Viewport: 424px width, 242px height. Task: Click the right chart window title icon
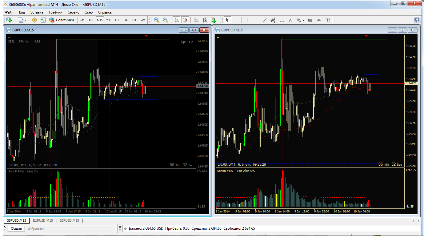coord(218,30)
